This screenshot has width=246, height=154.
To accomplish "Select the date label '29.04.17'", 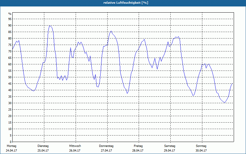I will coord(169,151).
